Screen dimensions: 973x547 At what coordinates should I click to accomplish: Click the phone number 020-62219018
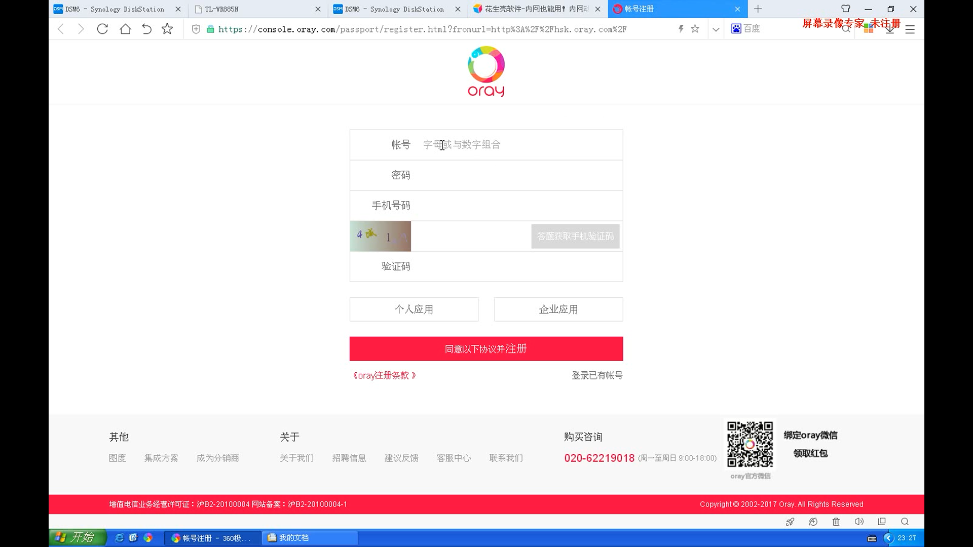click(x=600, y=458)
